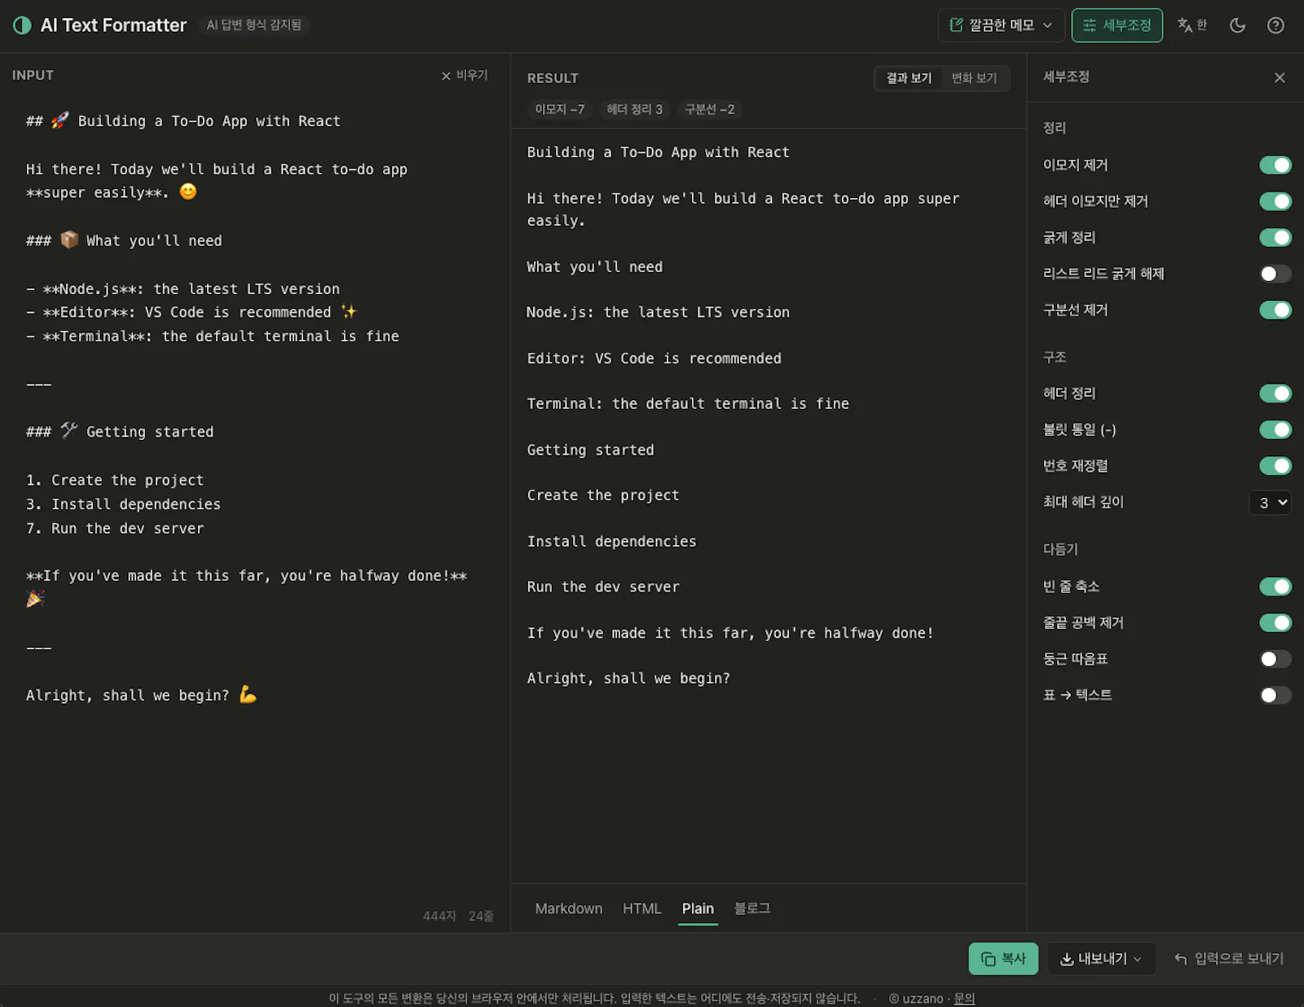Open help question mark icon
The width and height of the screenshot is (1304, 1007).
point(1275,25)
